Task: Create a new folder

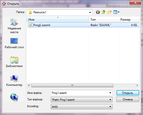Action: click(x=109, y=12)
